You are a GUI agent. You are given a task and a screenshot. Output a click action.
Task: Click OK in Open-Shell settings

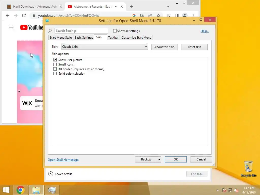coord(176,159)
